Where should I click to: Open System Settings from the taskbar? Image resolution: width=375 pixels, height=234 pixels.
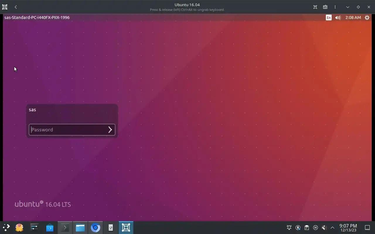tap(35, 228)
